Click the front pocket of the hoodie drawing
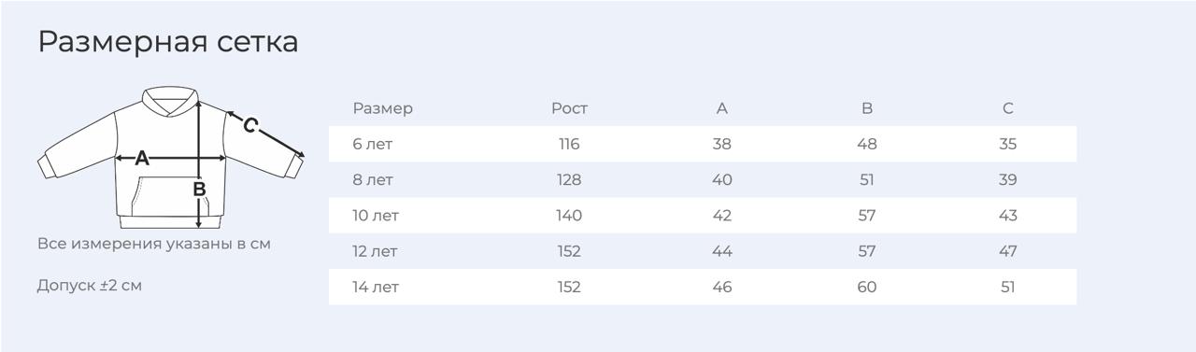 [170, 195]
